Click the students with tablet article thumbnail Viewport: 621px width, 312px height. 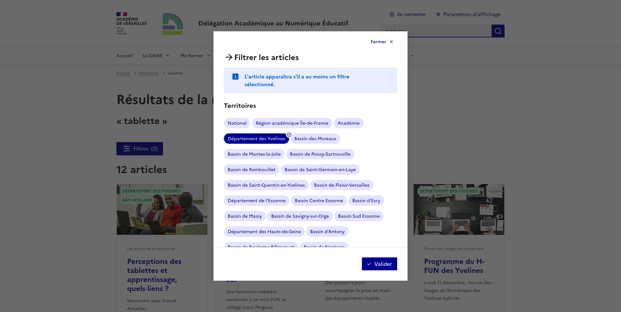tap(162, 209)
